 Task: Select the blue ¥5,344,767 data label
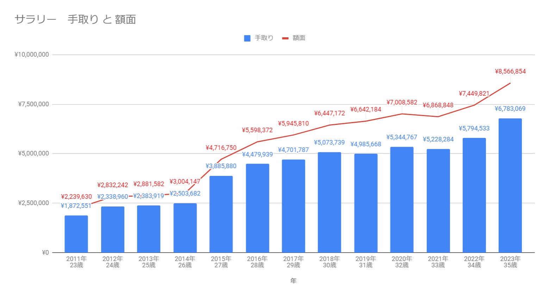[402, 137]
